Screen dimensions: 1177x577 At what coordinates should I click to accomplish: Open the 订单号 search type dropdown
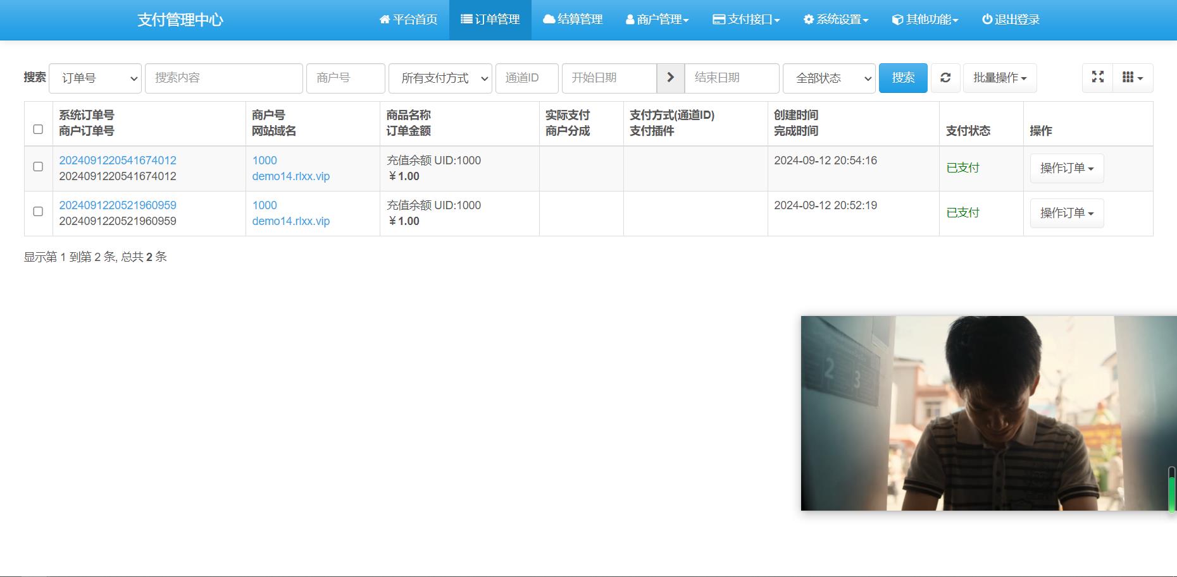[x=95, y=78]
